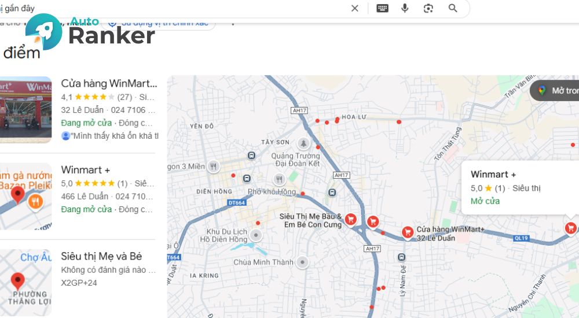This screenshot has width=579, height=318.
Task: Click the 4,1 star rating of WinMart
Action: click(96, 97)
